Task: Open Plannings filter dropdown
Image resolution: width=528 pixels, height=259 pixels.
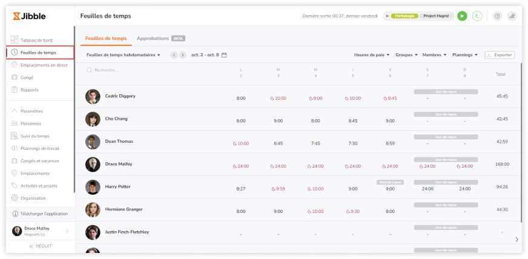Action: pos(465,55)
